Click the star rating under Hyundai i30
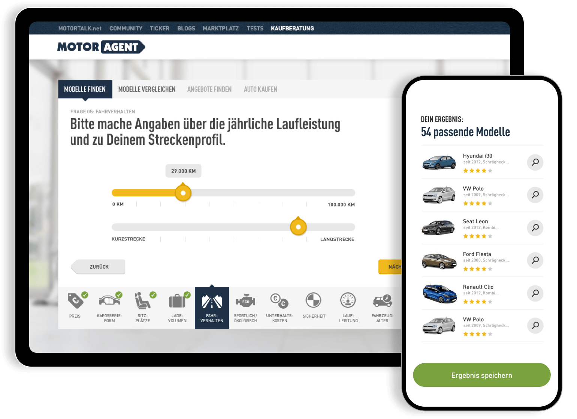 click(x=478, y=171)
